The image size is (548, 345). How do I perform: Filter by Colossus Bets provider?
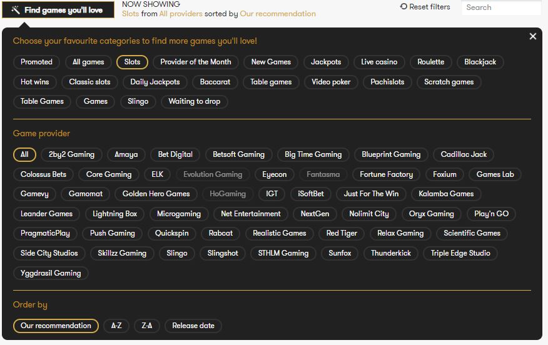[43, 174]
